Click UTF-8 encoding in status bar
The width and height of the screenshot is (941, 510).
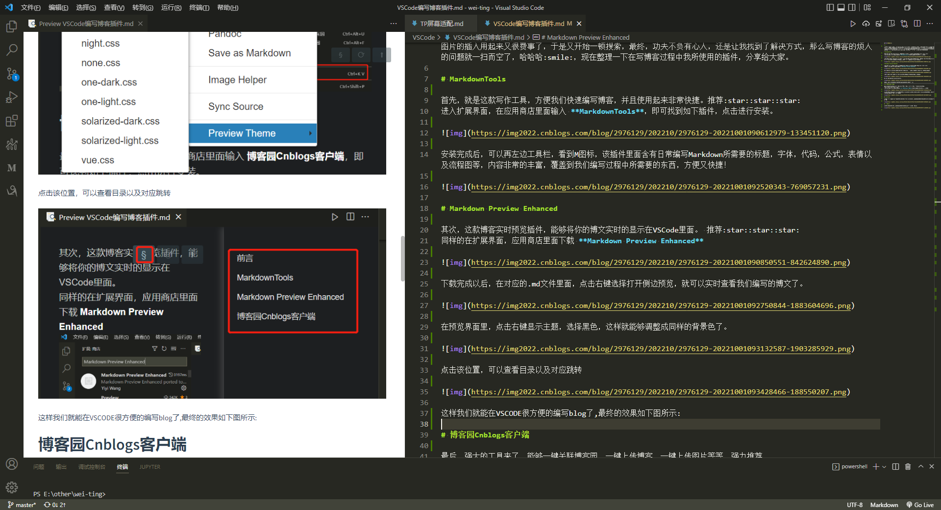[x=854, y=505]
